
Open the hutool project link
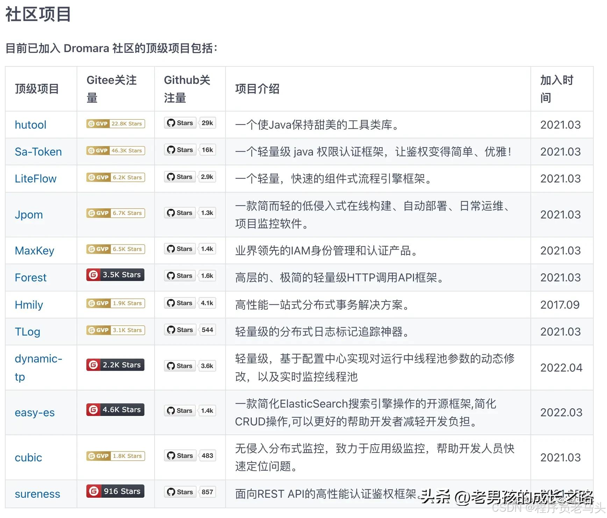coord(30,125)
